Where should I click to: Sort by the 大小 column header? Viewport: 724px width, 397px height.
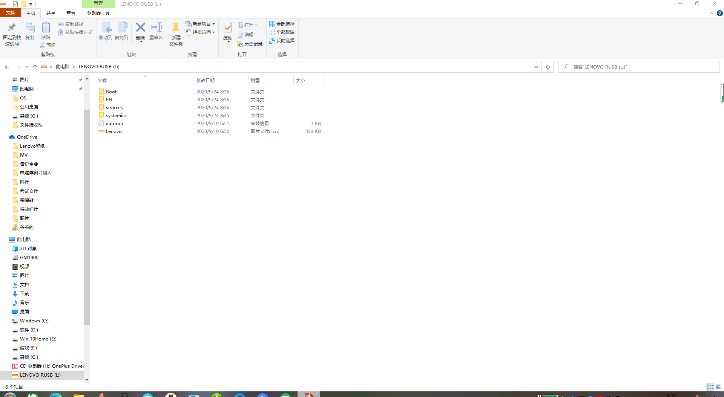pos(308,80)
